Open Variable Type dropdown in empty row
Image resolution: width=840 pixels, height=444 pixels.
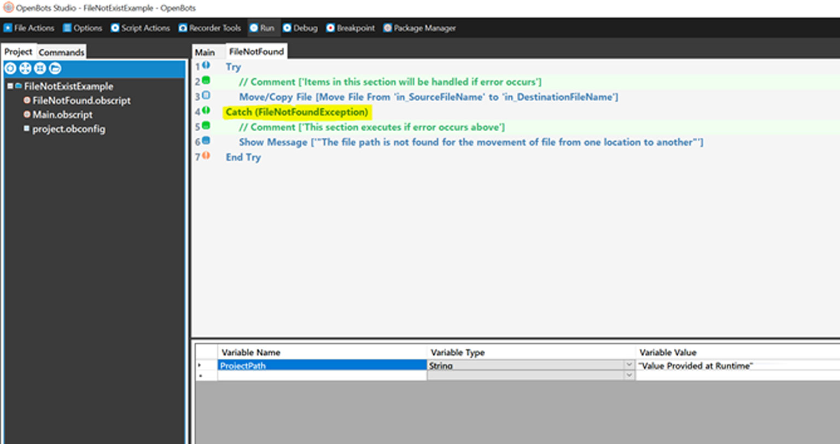pyautogui.click(x=629, y=375)
